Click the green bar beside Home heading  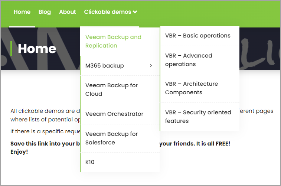pos(11,49)
